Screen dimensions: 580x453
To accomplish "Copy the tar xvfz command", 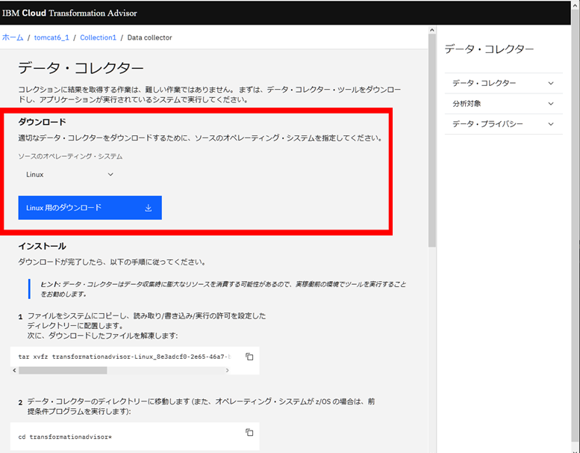I will (249, 357).
